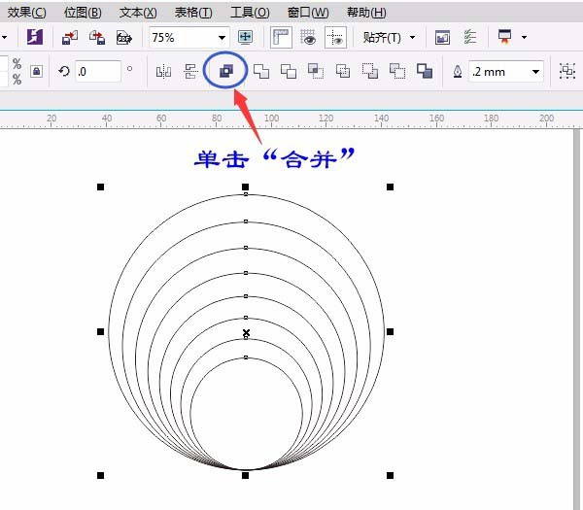Click the bottom-center selection handle
The height and width of the screenshot is (510, 583).
click(x=246, y=475)
